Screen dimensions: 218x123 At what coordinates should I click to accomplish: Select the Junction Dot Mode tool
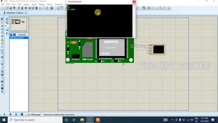pos(2,26)
